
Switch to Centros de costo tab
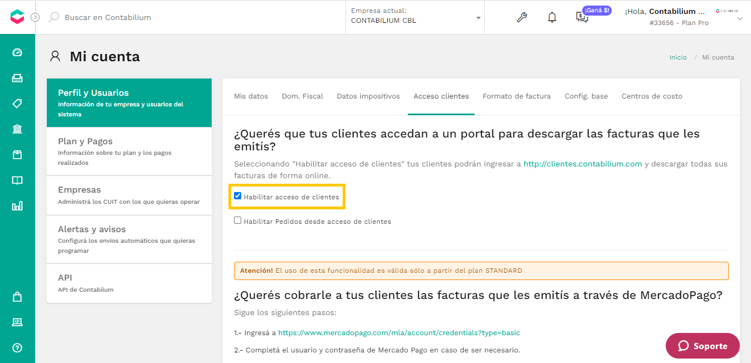point(652,96)
